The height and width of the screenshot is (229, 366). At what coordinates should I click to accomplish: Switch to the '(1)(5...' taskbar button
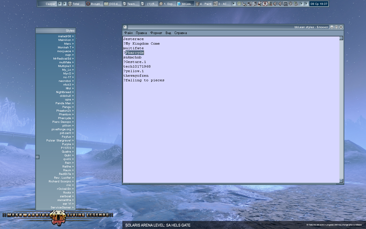click(x=149, y=4)
